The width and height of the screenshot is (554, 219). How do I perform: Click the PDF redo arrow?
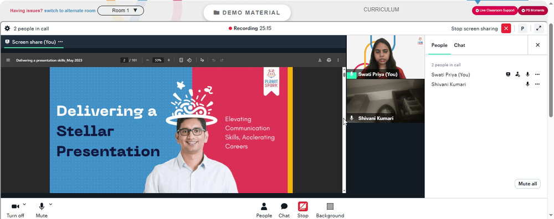(222, 60)
